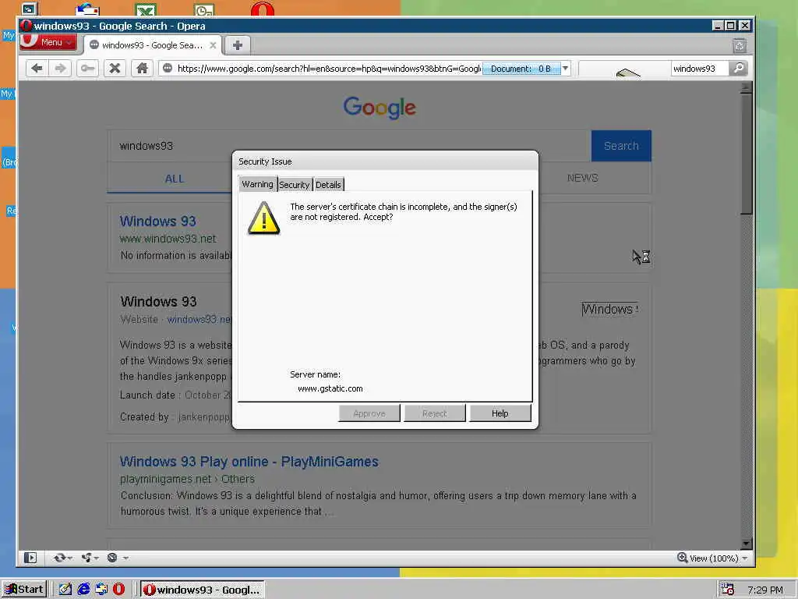Select the ALL results tab

point(174,179)
